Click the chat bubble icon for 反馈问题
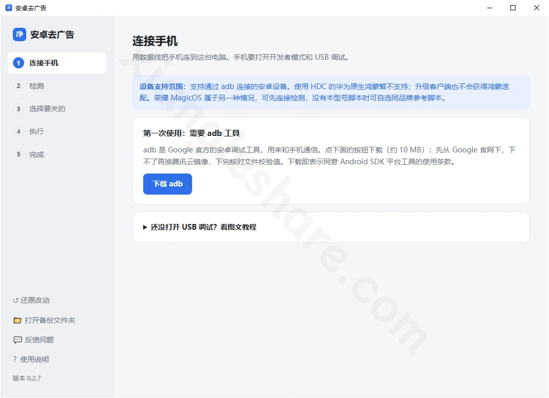Image resolution: width=549 pixels, height=398 pixels. 18,340
